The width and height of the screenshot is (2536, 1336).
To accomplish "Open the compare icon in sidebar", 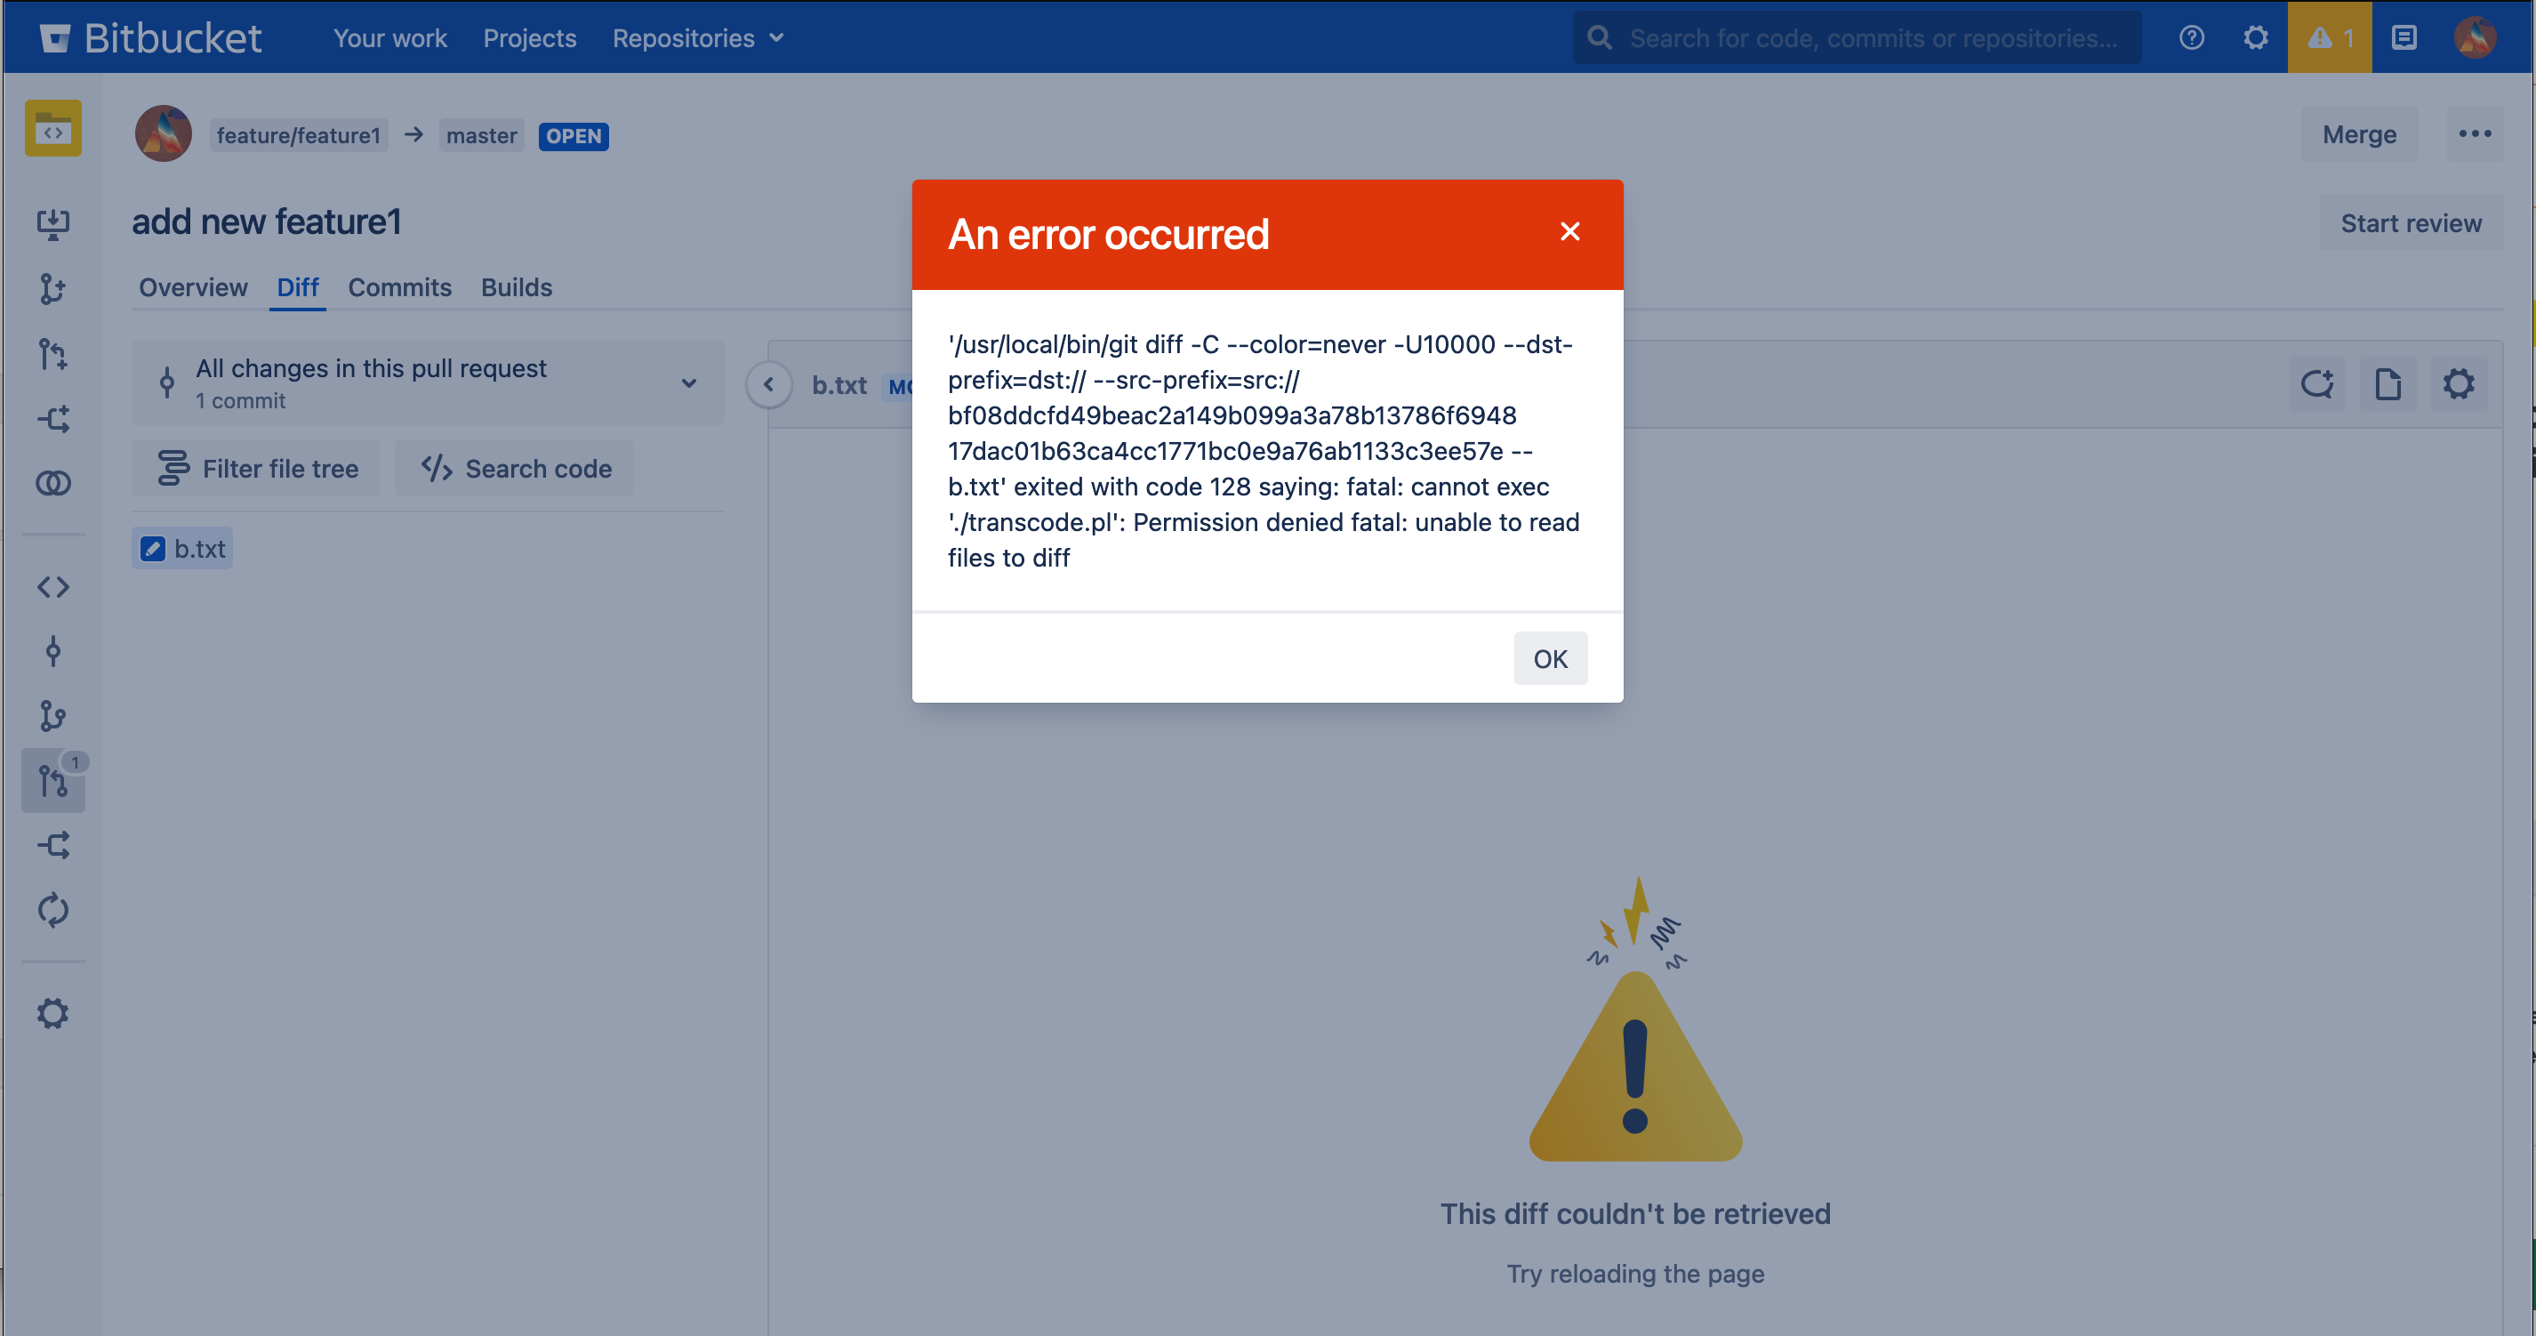I will click(52, 483).
